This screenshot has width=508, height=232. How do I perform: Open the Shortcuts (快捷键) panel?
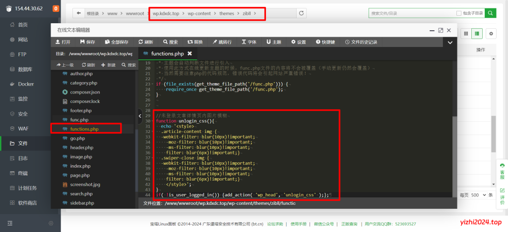(x=324, y=42)
